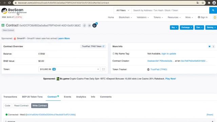Viewport: 217px width, 122px height.
Task: Open the browser extensions puzzle icon
Action: [209, 3]
